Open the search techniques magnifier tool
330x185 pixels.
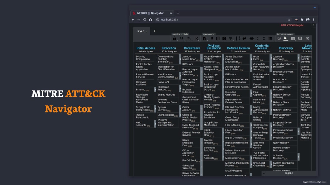[x=182, y=39]
